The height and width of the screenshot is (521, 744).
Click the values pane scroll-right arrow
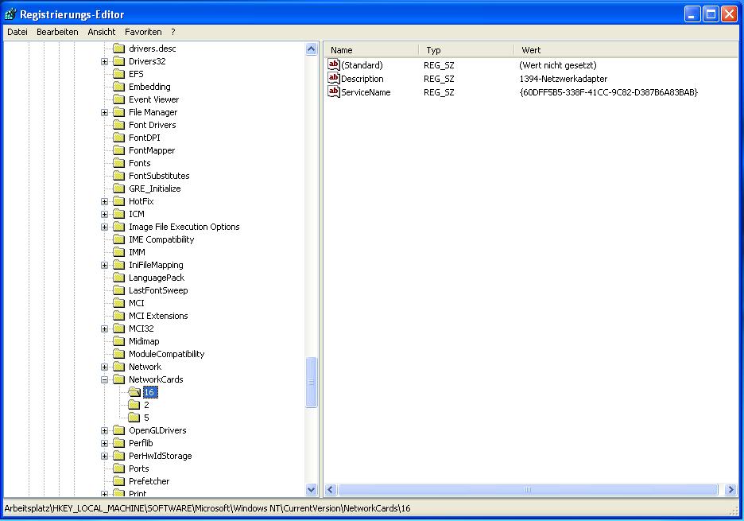click(x=730, y=490)
